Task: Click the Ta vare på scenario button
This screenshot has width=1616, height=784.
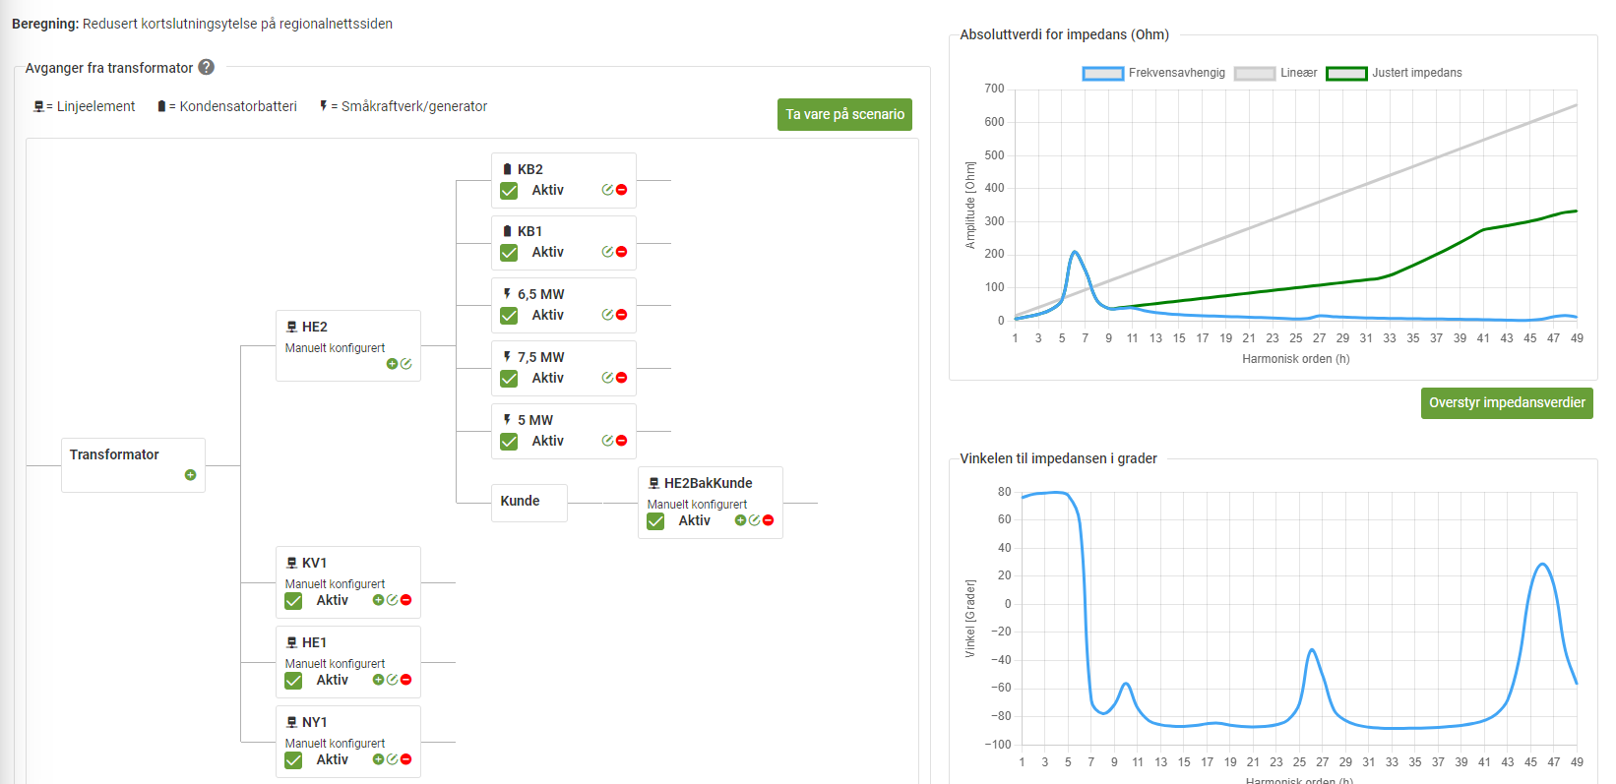Action: coord(844,114)
